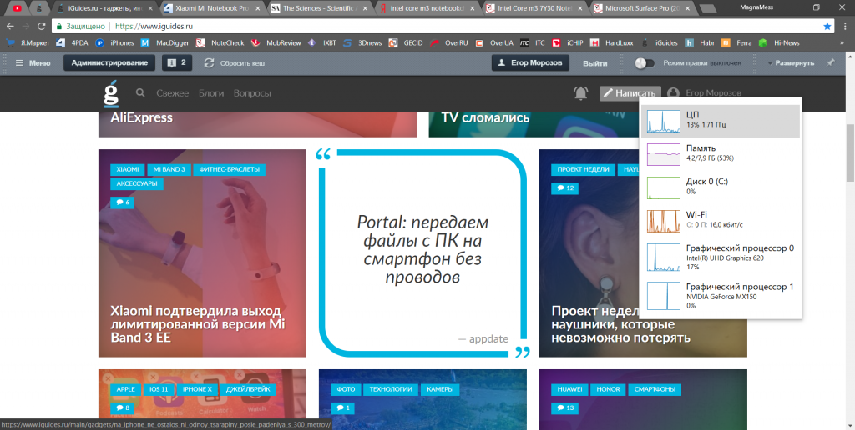Open the MacDigger bookmark
The height and width of the screenshot is (430, 855).
[165, 43]
